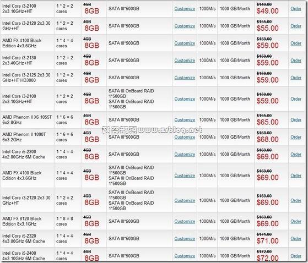Order the Intel Core i3-2130 server
The height and width of the screenshot is (263, 308).
tap(296, 61)
